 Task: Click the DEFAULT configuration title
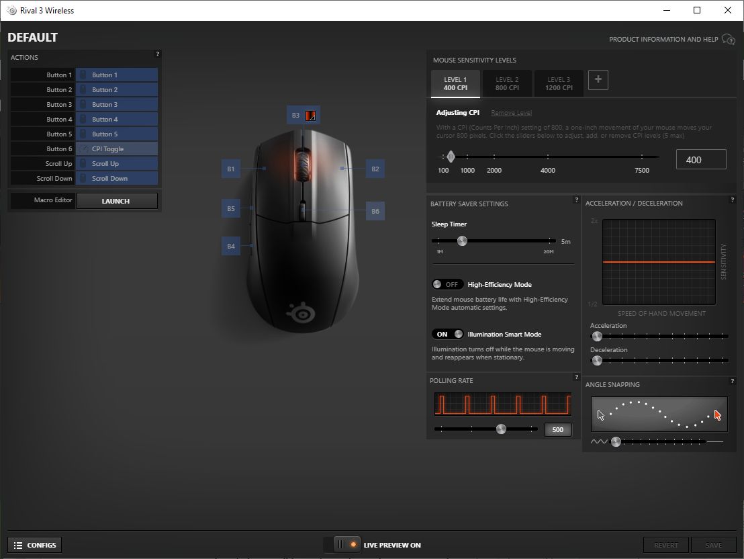33,38
